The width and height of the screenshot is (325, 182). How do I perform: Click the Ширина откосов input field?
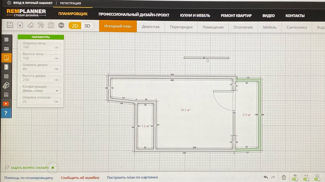click(x=41, y=102)
